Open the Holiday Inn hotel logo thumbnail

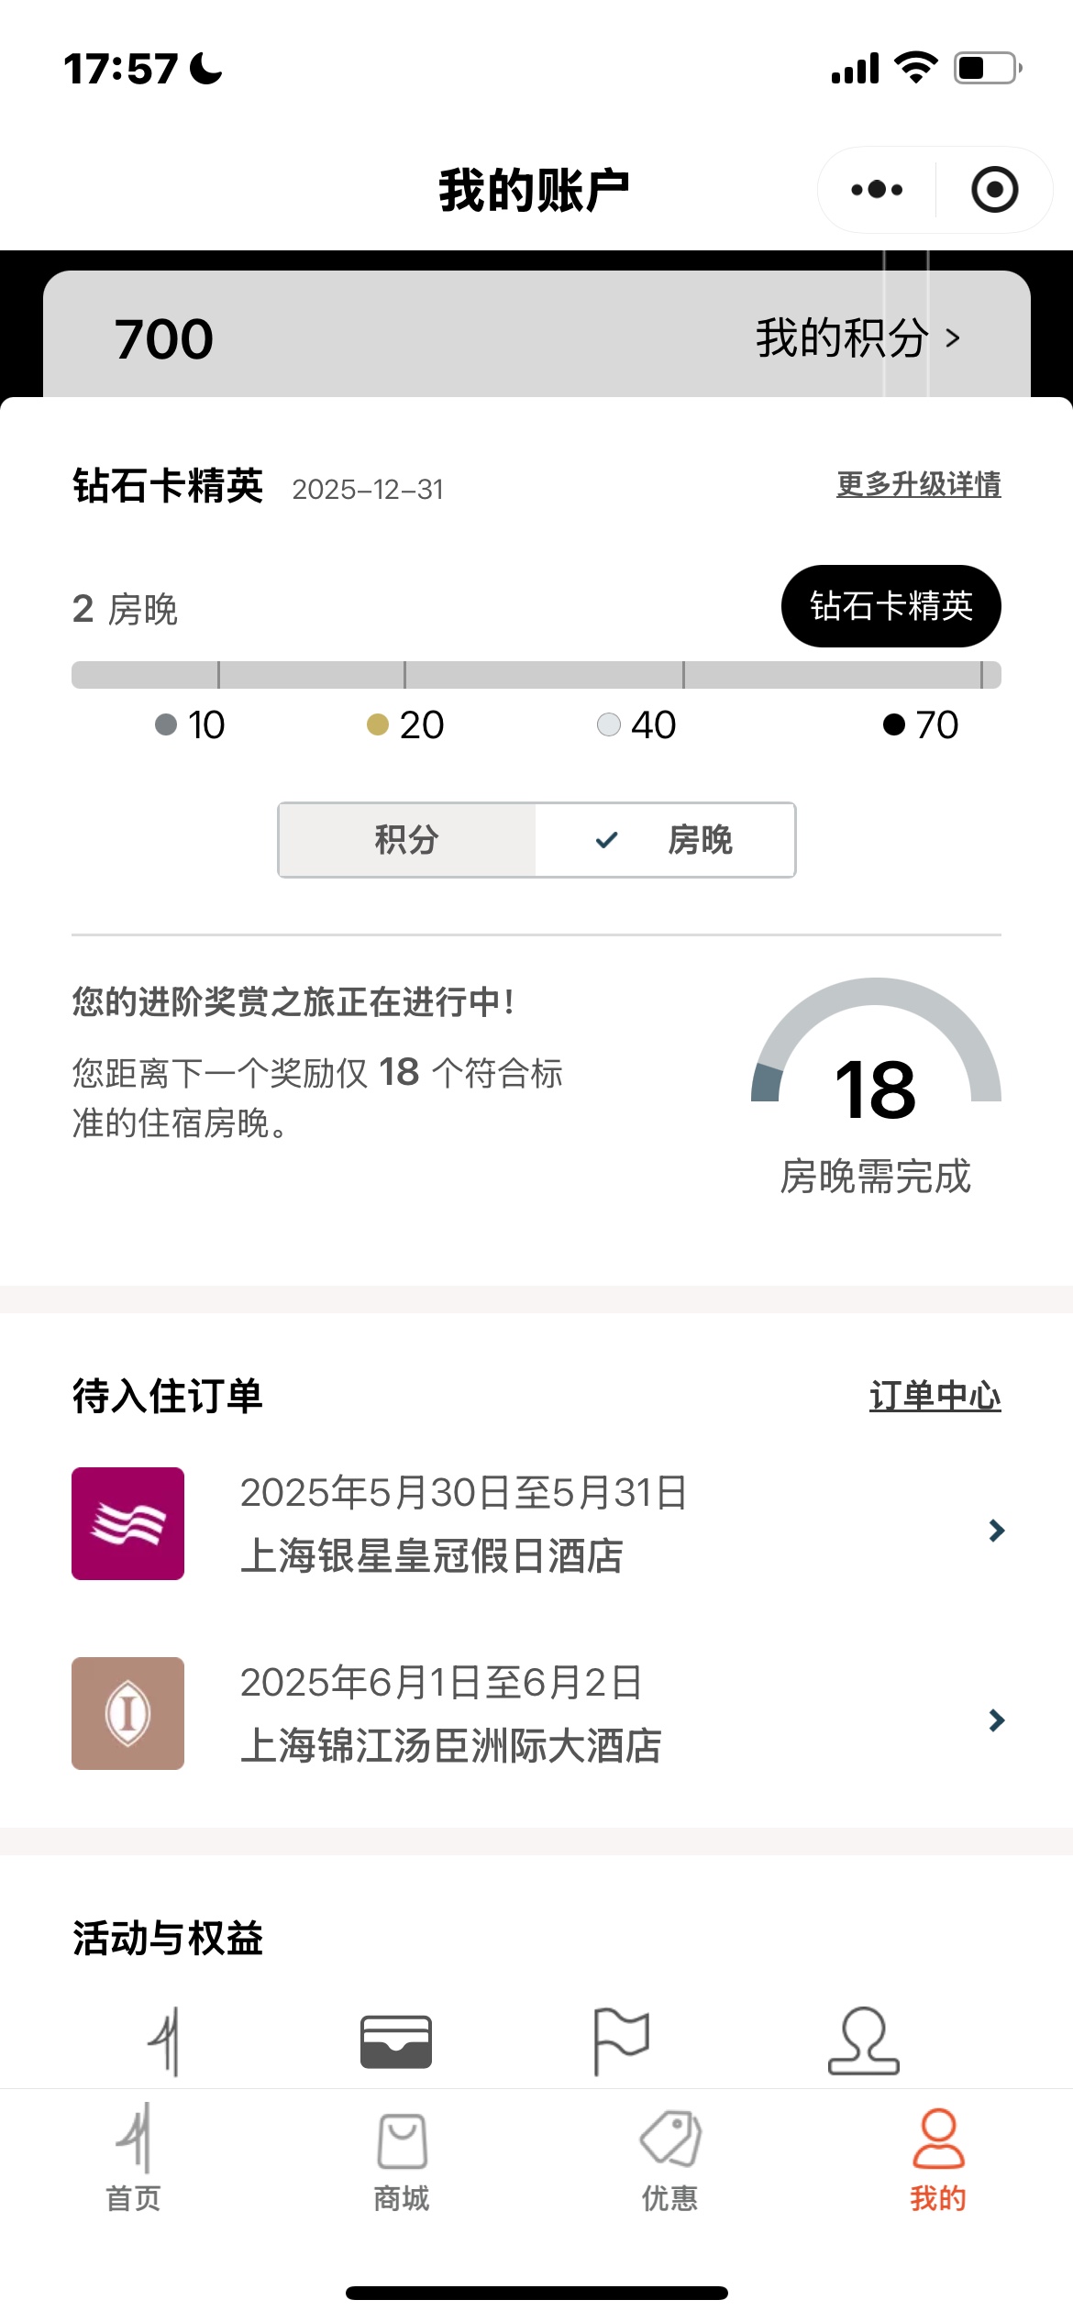pos(127,1523)
